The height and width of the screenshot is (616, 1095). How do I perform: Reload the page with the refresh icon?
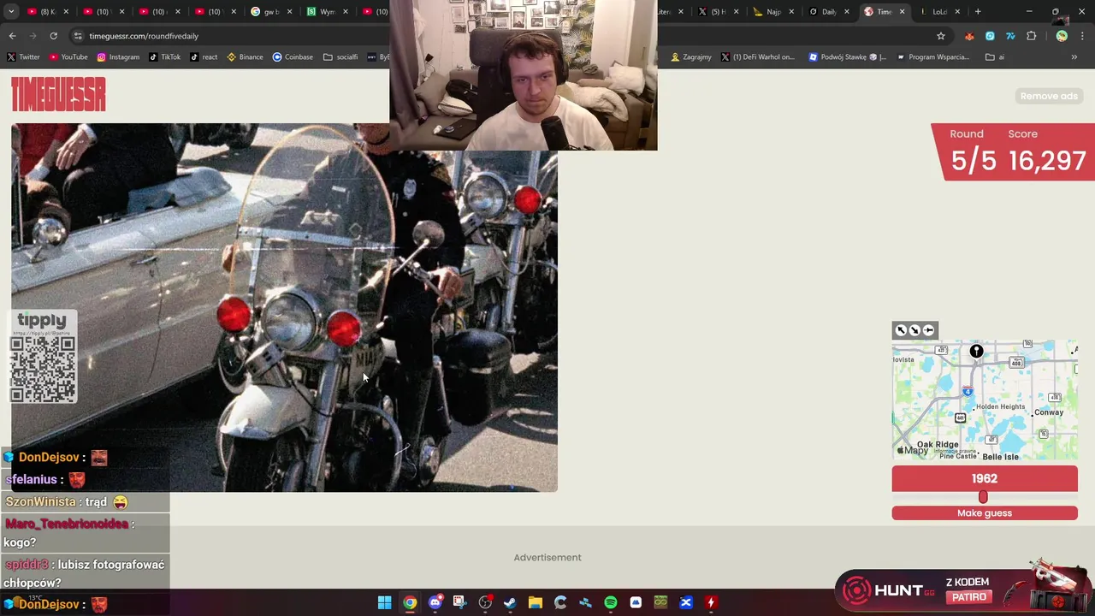click(x=53, y=36)
